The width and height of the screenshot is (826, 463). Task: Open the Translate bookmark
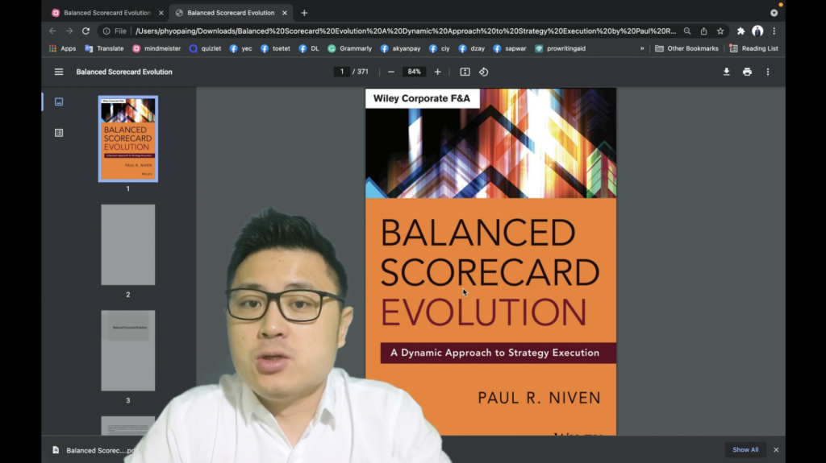coord(104,48)
